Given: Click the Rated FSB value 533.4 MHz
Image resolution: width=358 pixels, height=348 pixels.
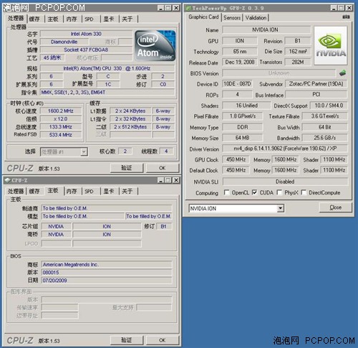Looking at the screenshot, I should click(61, 135).
